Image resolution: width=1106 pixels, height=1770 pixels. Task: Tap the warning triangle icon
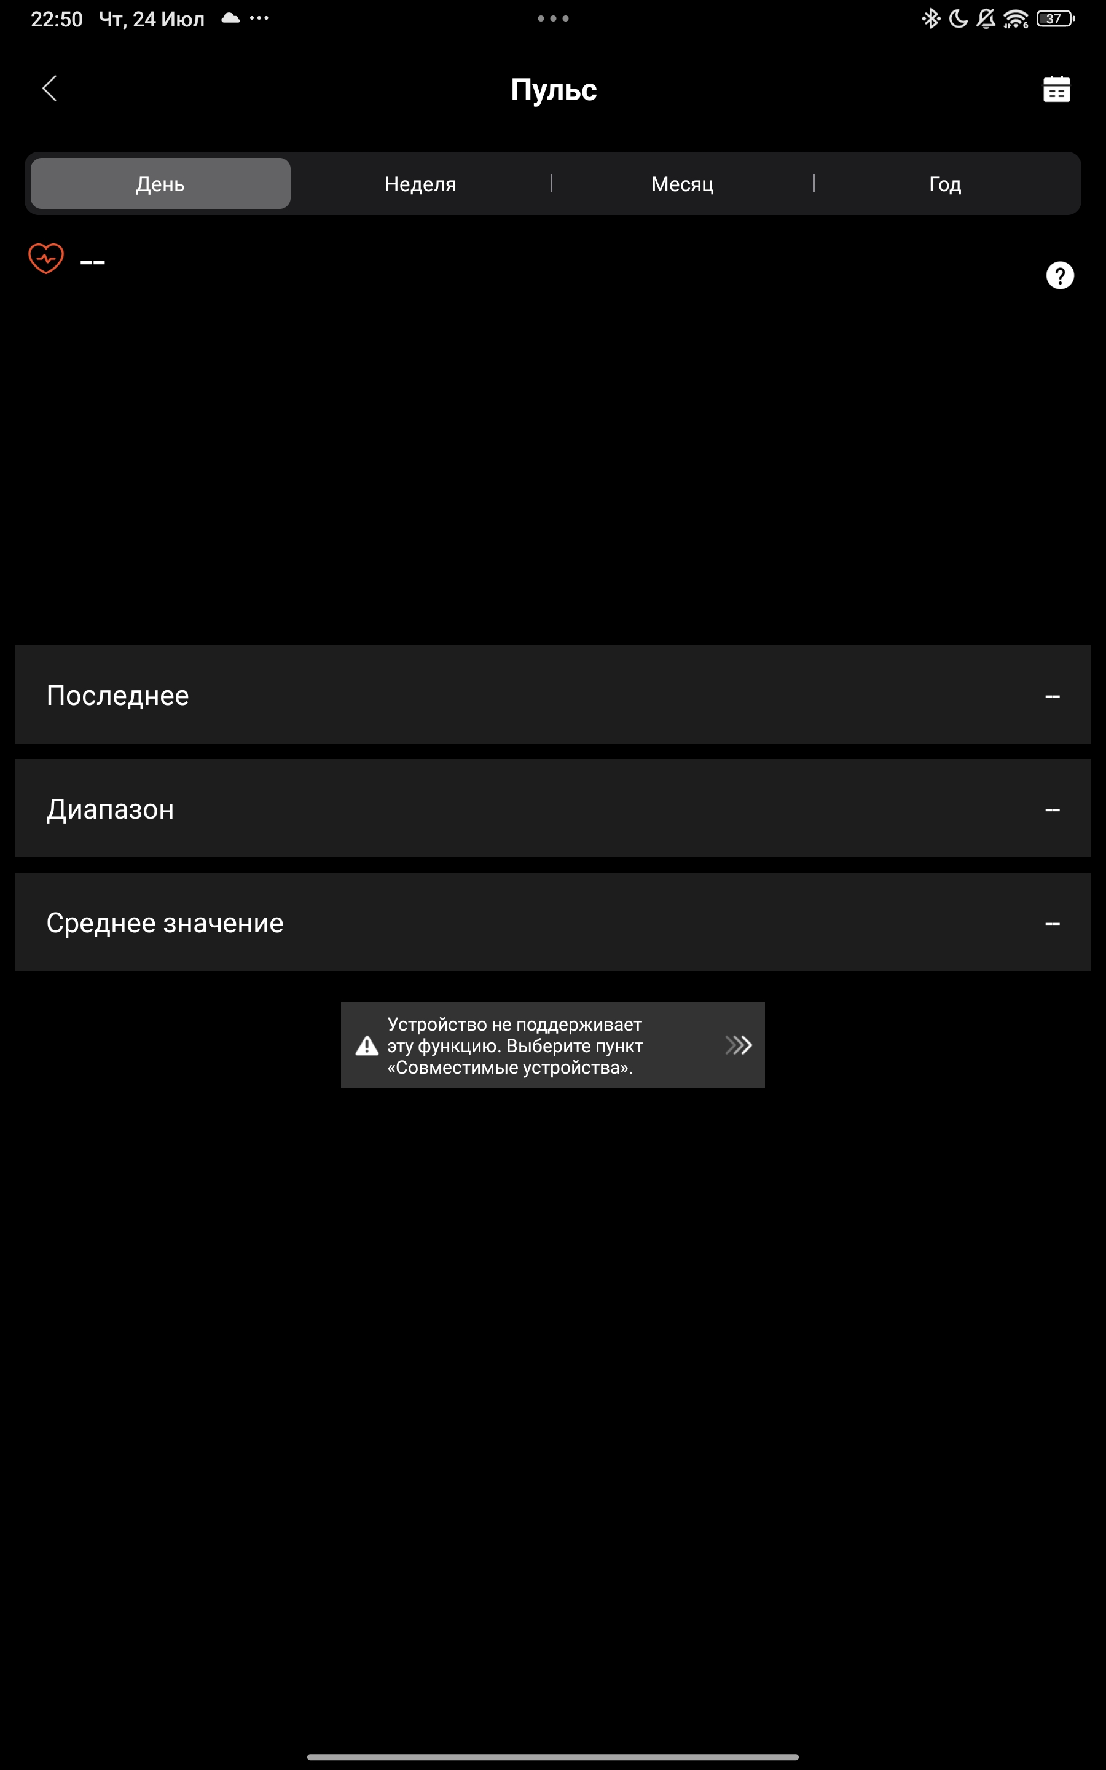coord(367,1046)
